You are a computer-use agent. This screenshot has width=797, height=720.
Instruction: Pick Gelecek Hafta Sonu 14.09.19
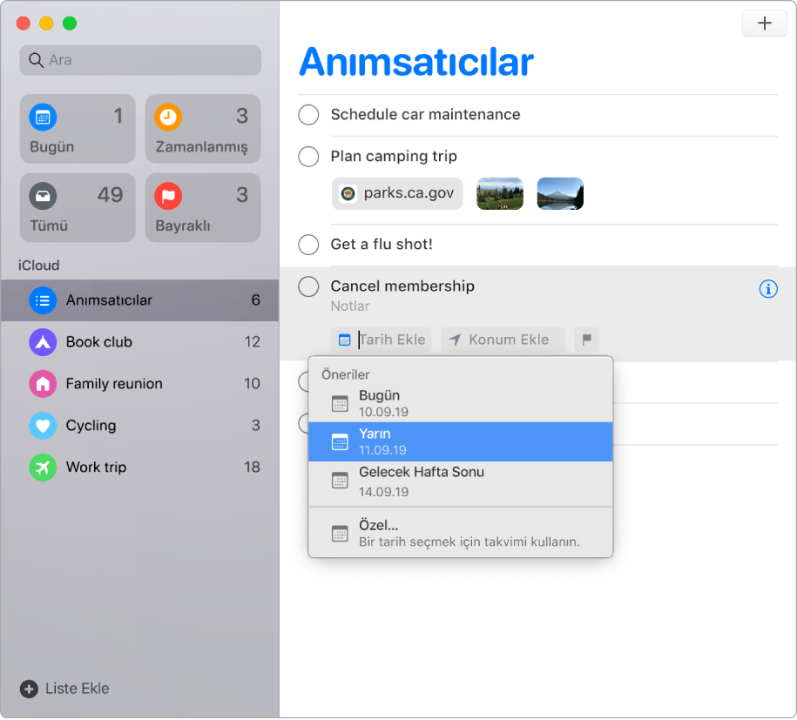pyautogui.click(x=461, y=481)
